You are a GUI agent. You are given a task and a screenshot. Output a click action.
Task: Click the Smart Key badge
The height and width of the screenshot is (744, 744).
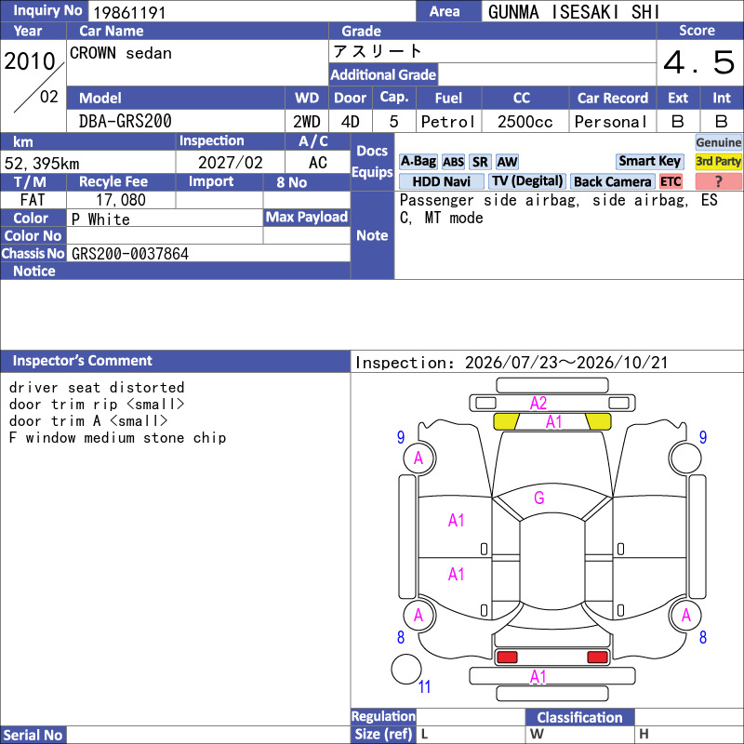[649, 161]
